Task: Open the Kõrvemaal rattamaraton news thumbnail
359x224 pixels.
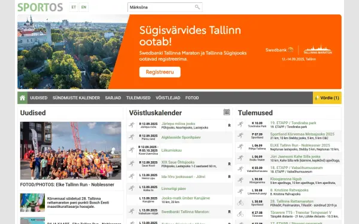Action: pos(32,202)
